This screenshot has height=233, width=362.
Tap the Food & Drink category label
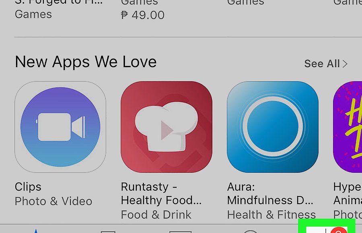[x=156, y=215]
